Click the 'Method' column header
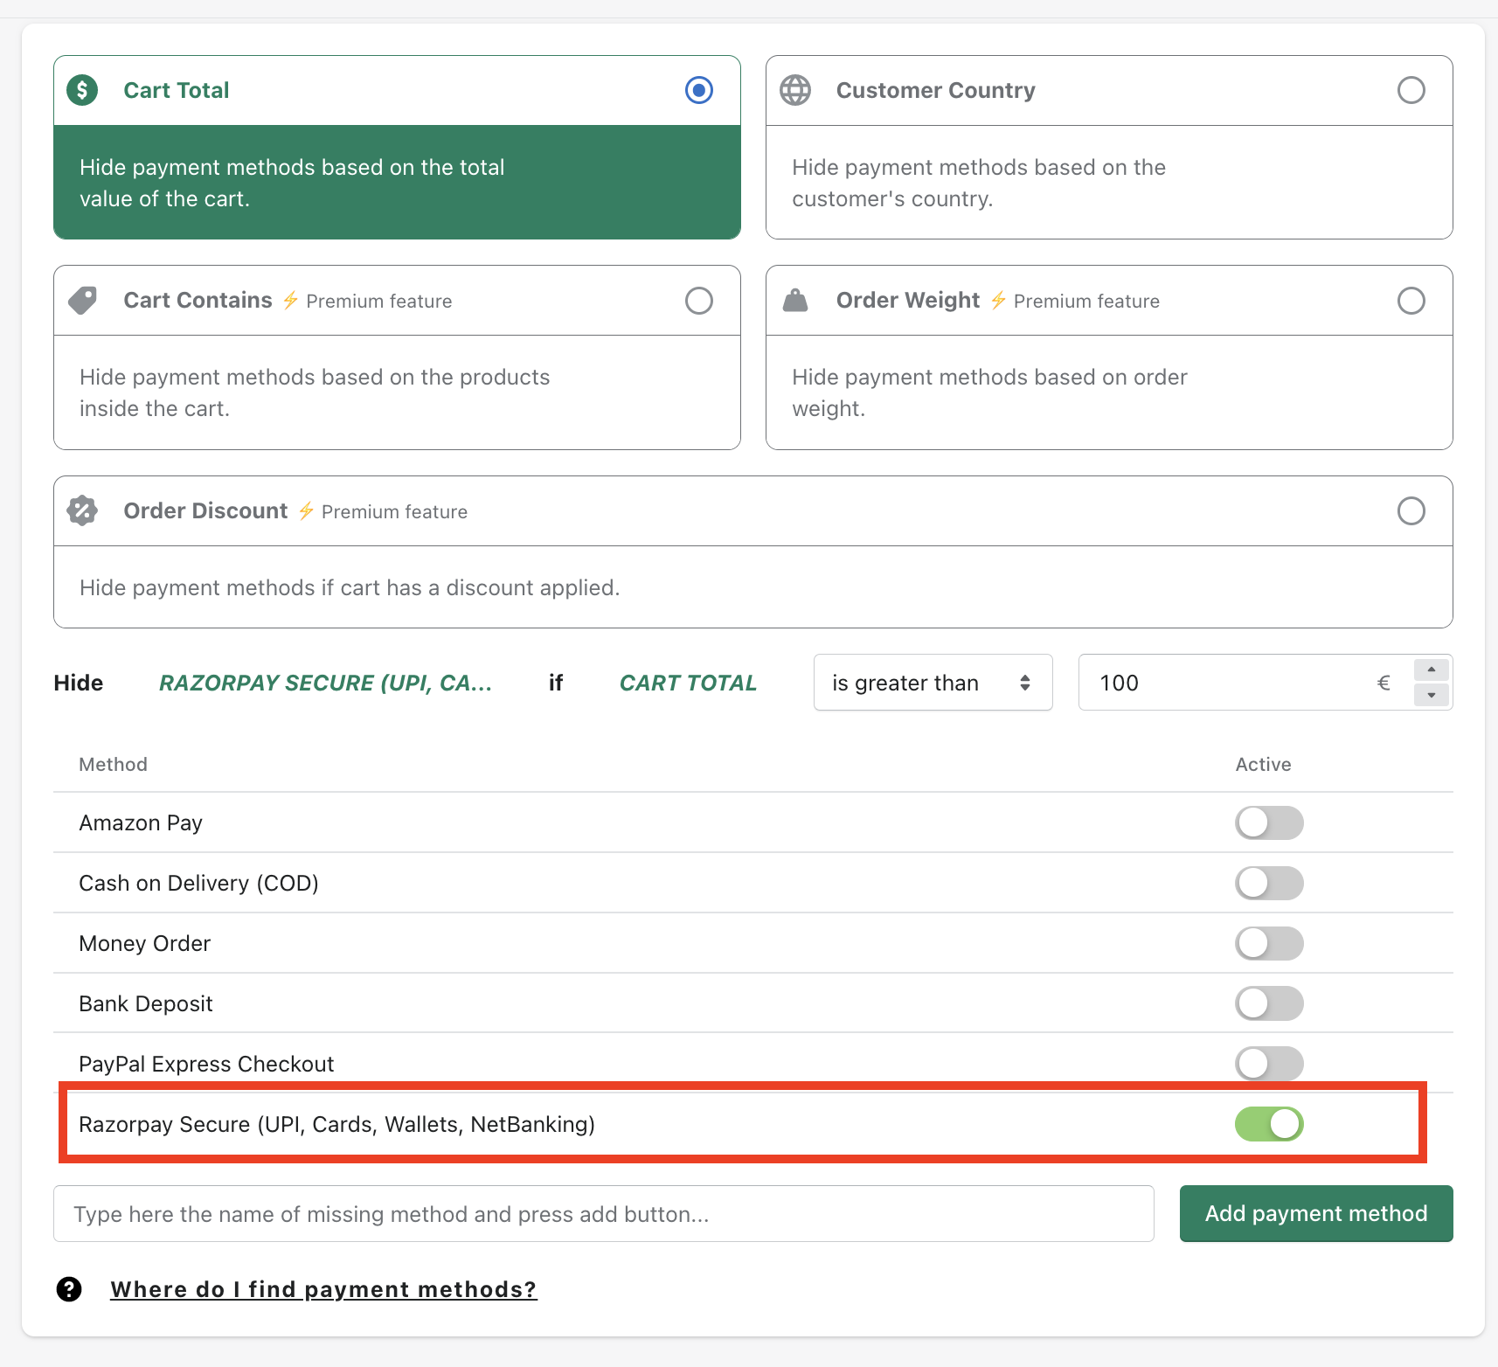Screen dimensions: 1498x1367 click(113, 764)
